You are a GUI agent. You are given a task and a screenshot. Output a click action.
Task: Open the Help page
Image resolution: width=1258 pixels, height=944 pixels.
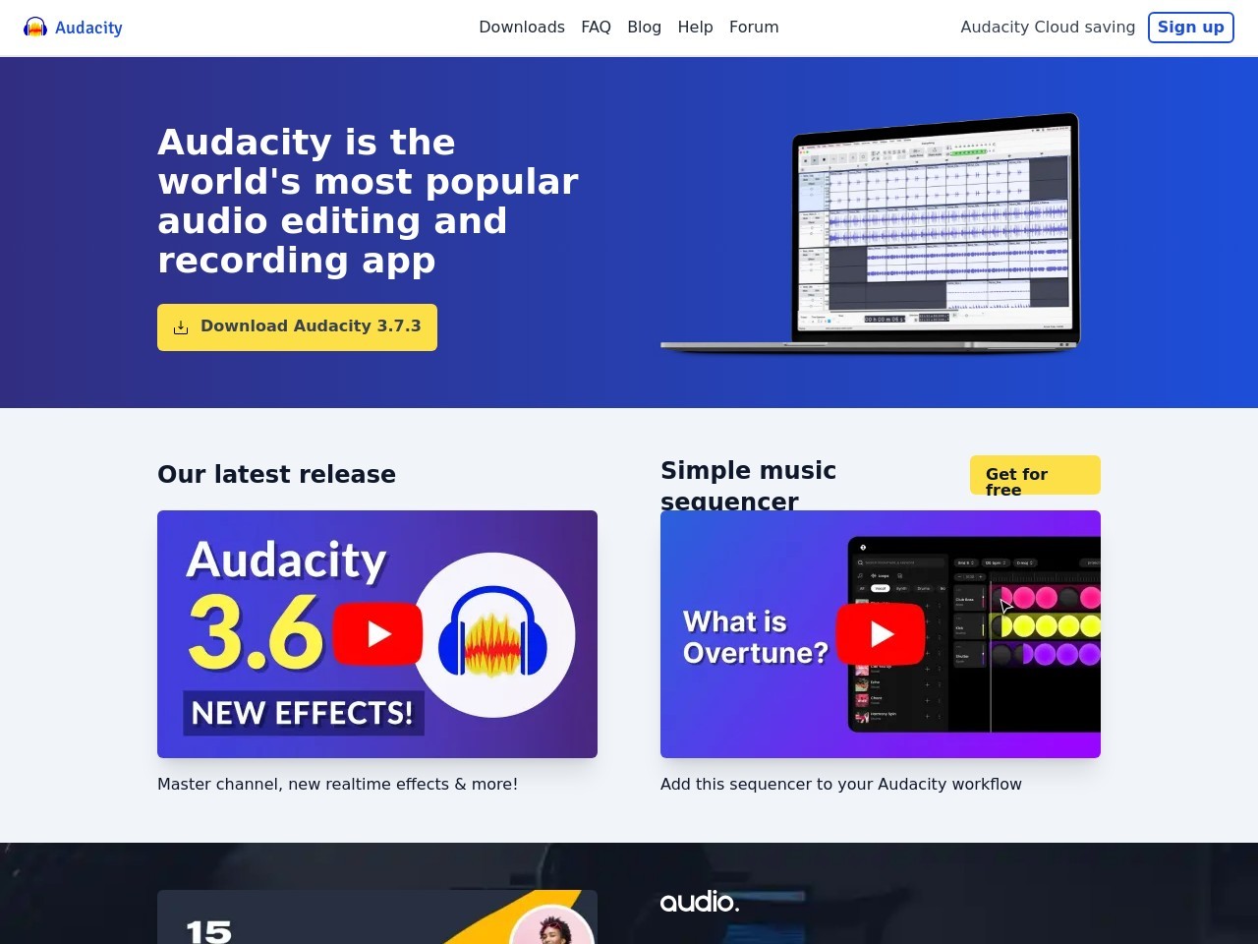(x=695, y=28)
